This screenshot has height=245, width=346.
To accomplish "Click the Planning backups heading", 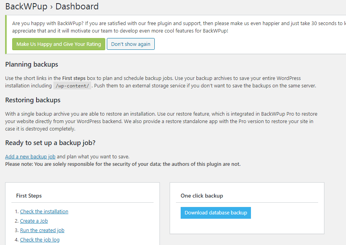I will (x=31, y=65).
